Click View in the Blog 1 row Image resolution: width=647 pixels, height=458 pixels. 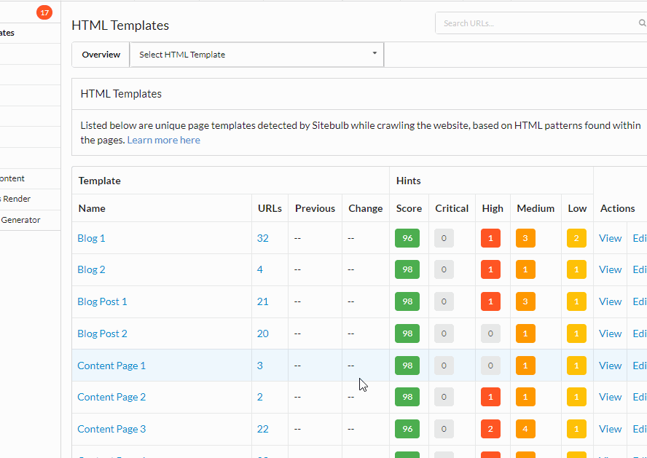[x=610, y=238]
